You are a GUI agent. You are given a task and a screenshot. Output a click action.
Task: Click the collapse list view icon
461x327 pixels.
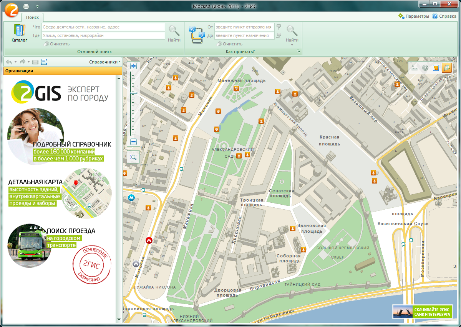pyautogui.click(x=35, y=62)
